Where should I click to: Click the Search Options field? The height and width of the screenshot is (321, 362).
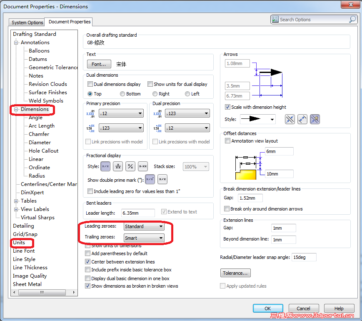tap(313, 20)
